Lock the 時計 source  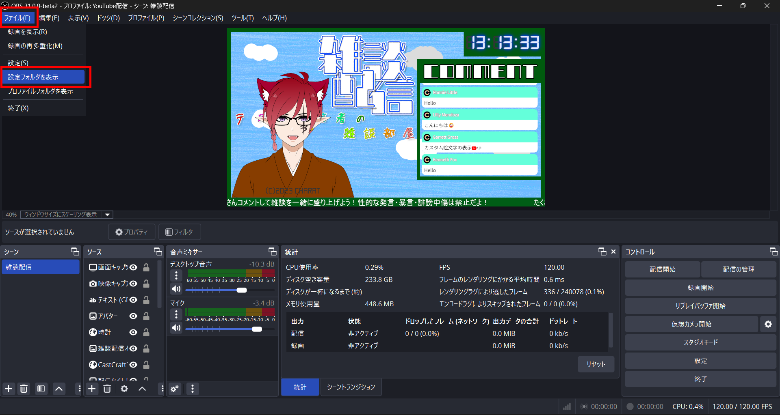tap(146, 332)
